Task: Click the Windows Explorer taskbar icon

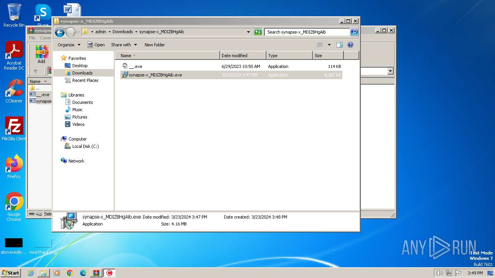Action: click(x=44, y=273)
